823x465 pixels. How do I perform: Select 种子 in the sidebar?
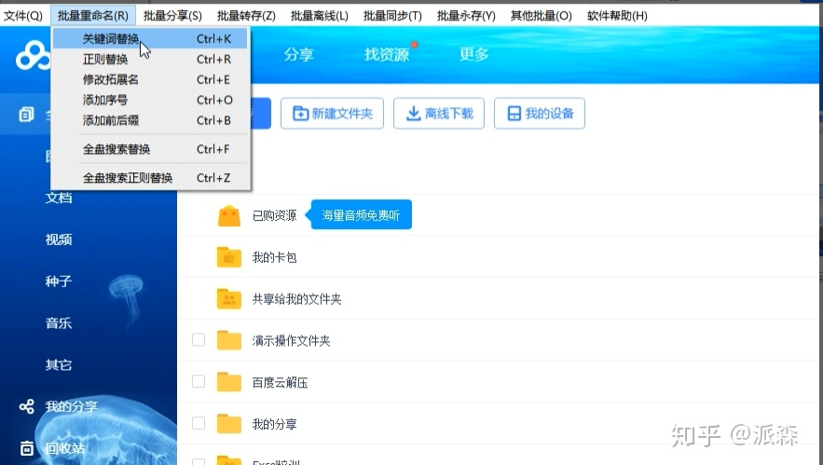tap(59, 281)
